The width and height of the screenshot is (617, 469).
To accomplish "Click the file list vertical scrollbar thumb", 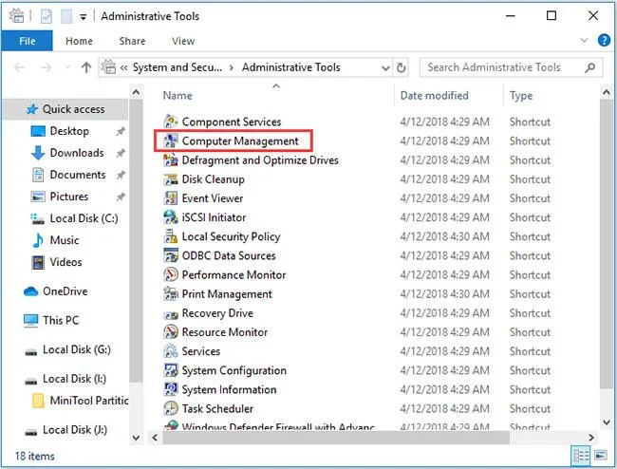I will (x=606, y=244).
